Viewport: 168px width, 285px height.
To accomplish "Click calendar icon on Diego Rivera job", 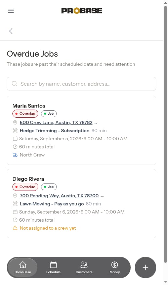I will [15, 212].
